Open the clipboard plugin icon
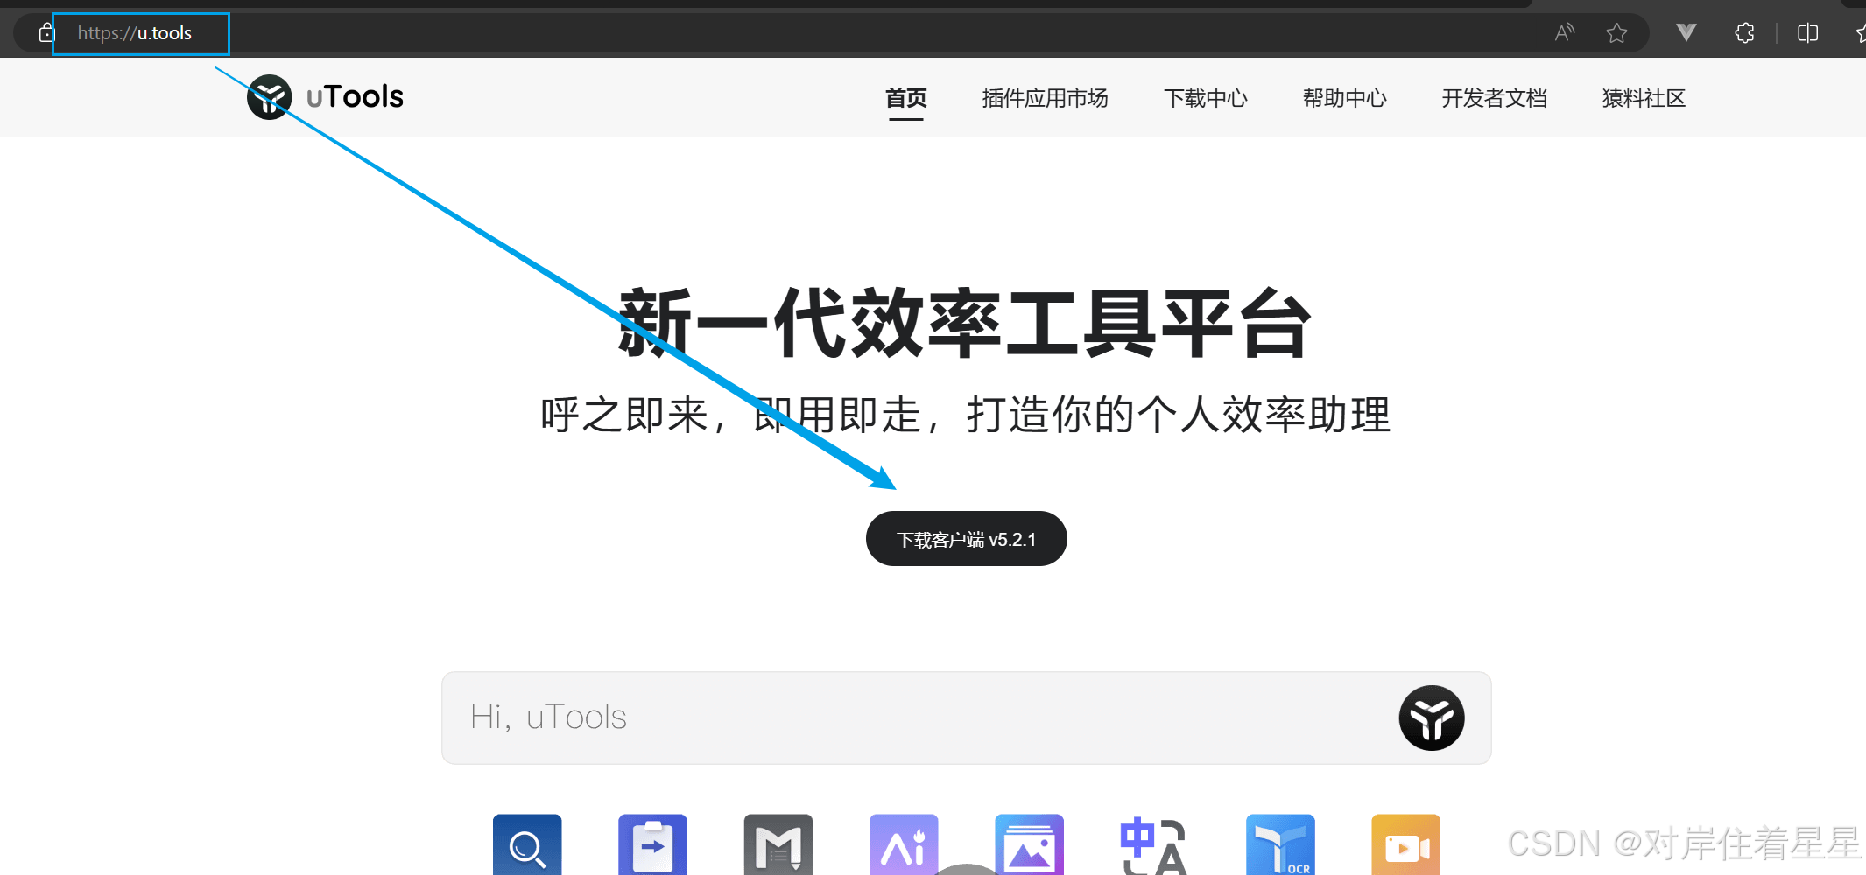The height and width of the screenshot is (875, 1866). [652, 845]
